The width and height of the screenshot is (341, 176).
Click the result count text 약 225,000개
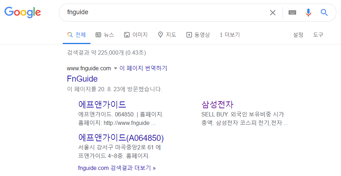108,53
